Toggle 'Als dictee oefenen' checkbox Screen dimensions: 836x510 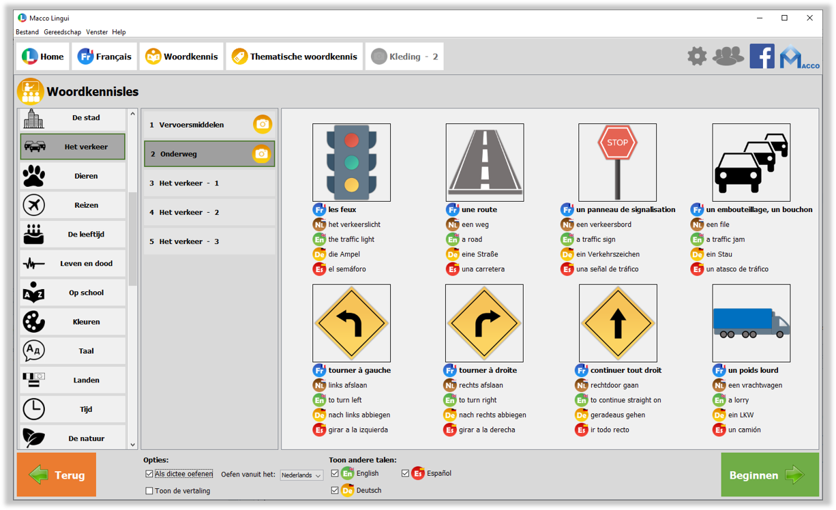[x=149, y=474]
